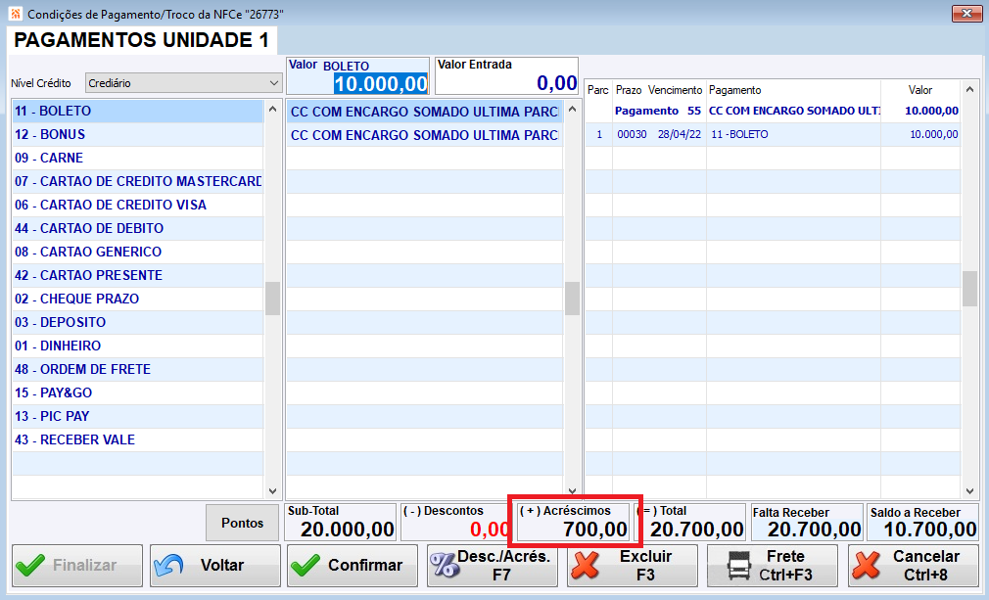Click the percent icon on the Desc./Acrés. F7 button
The height and width of the screenshot is (600, 989).
tap(444, 566)
